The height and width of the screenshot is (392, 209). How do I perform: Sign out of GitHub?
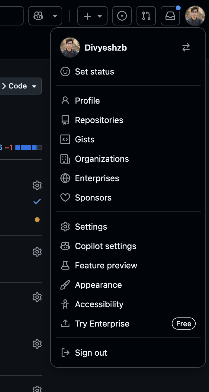[x=91, y=353]
